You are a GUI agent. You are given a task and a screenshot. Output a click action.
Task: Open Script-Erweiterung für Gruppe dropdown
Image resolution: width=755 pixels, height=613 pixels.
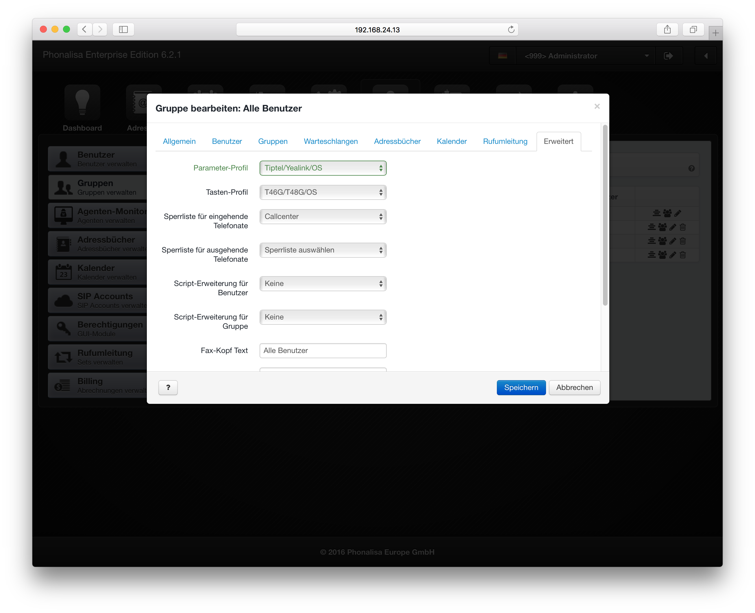(x=323, y=317)
